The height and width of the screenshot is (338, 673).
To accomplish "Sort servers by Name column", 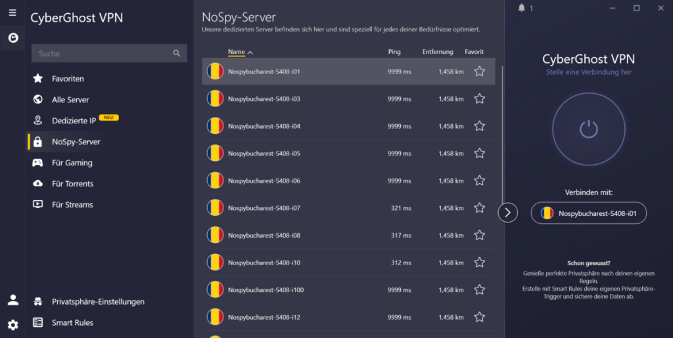I will coord(237,52).
